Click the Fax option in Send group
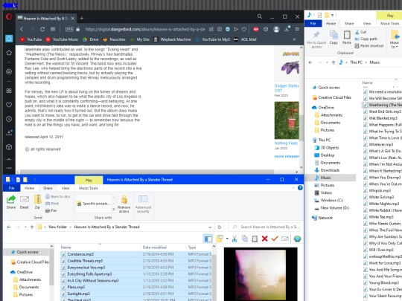This screenshot has width=402, height=301. point(51,210)
